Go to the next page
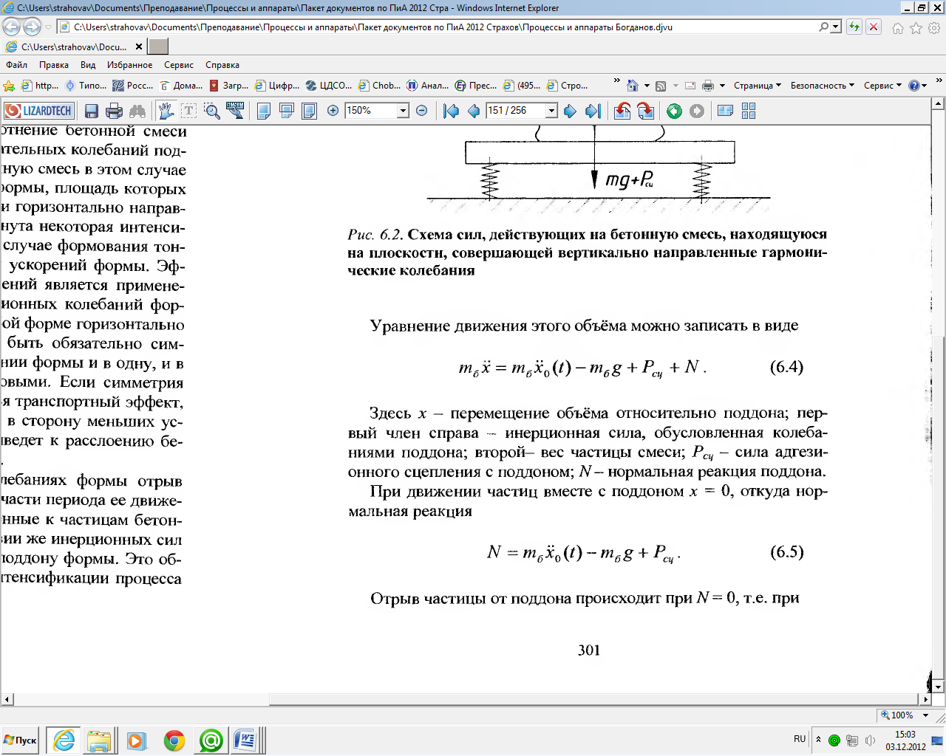The width and height of the screenshot is (946, 756). pos(570,111)
